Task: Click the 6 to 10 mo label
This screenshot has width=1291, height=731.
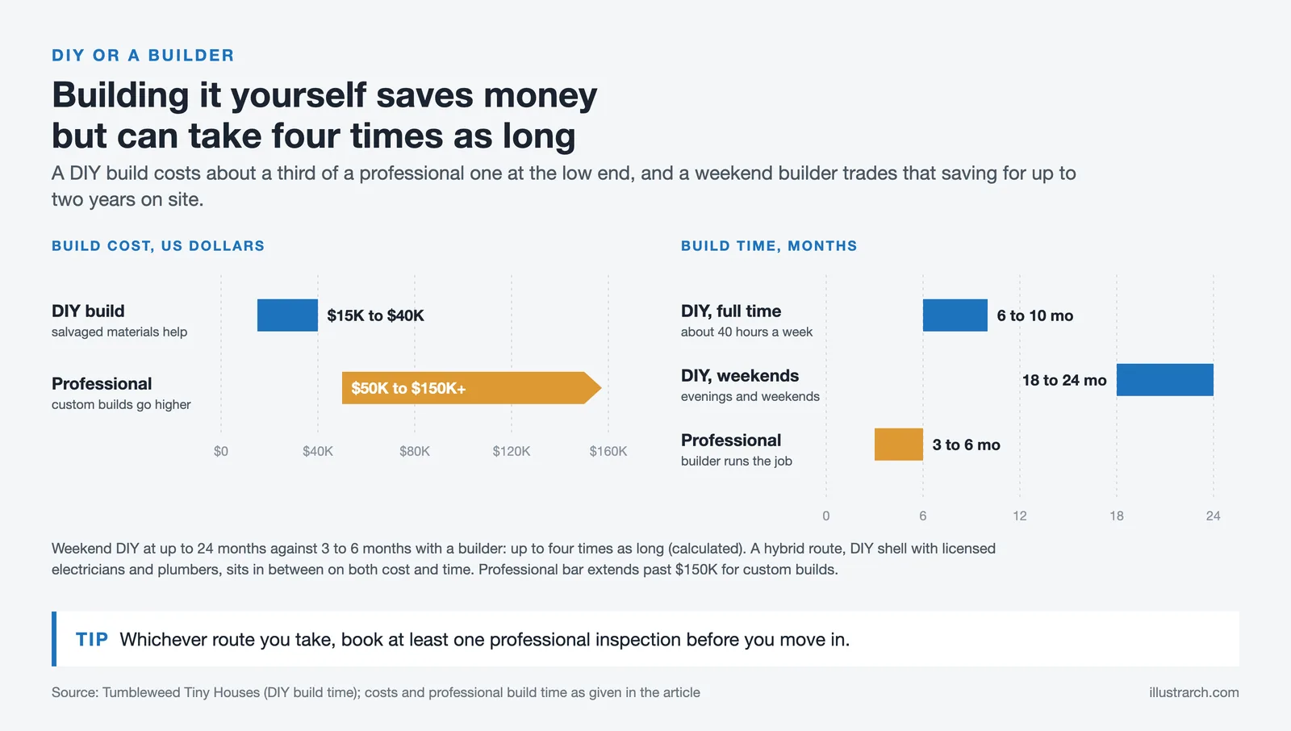Action: [x=1035, y=315]
